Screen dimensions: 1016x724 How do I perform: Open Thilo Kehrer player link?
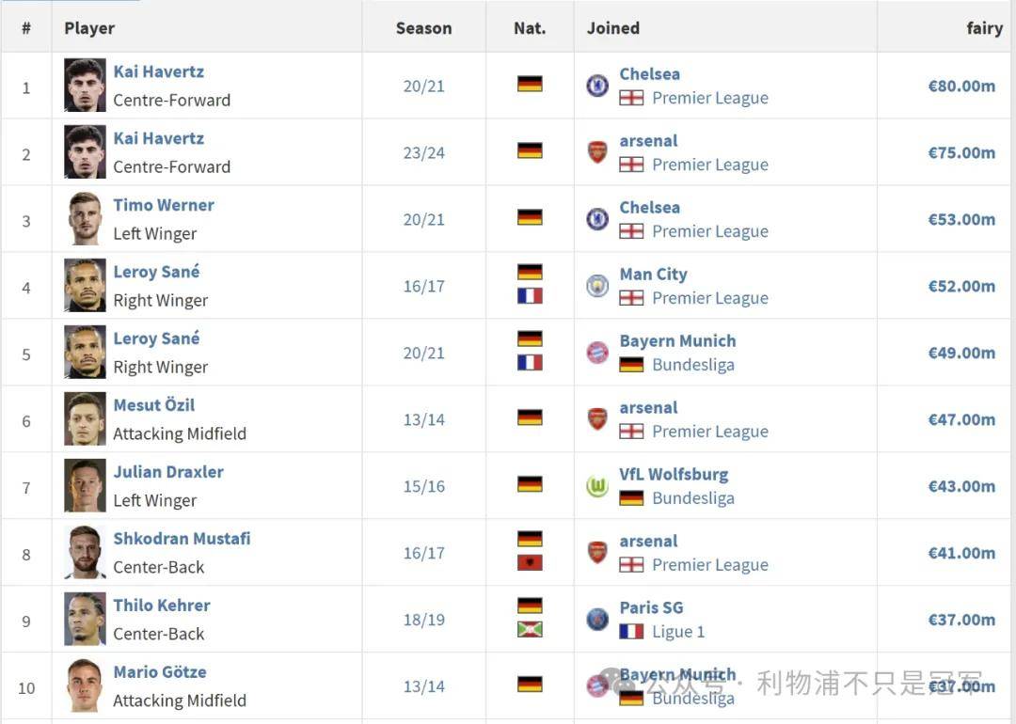point(162,606)
